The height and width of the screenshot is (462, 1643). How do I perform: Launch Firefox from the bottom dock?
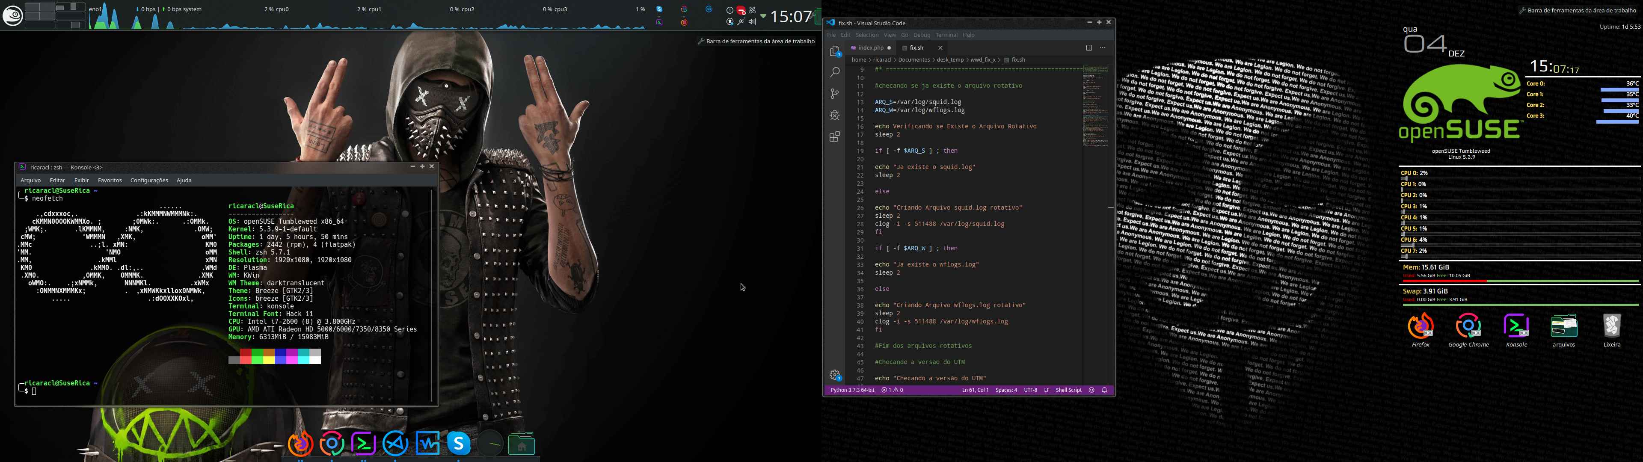pos(300,444)
